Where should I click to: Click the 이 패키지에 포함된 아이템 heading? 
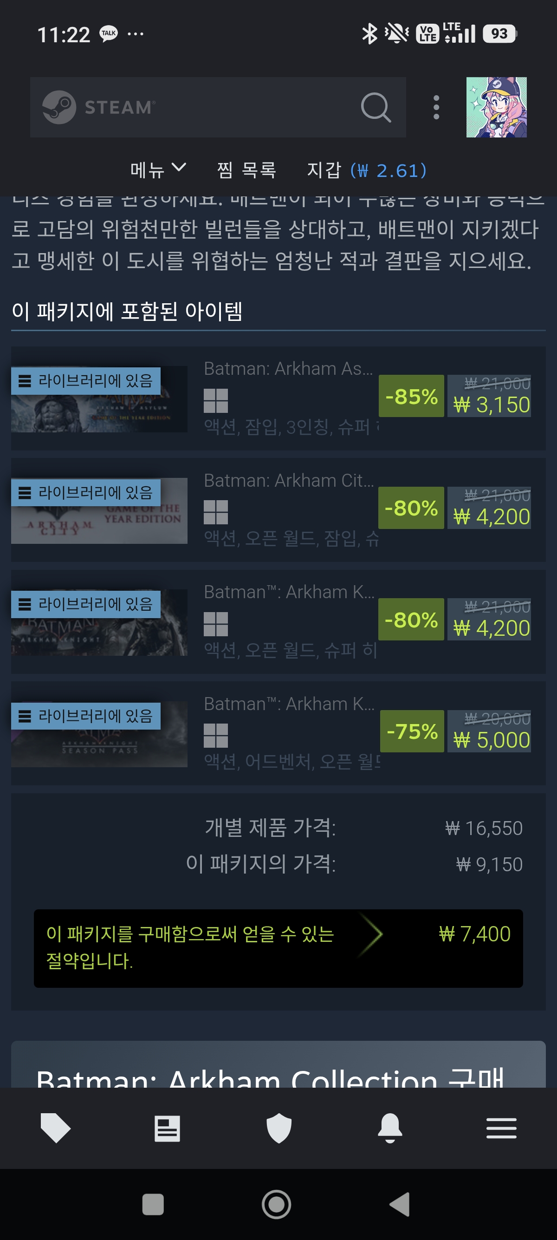pyautogui.click(x=127, y=311)
